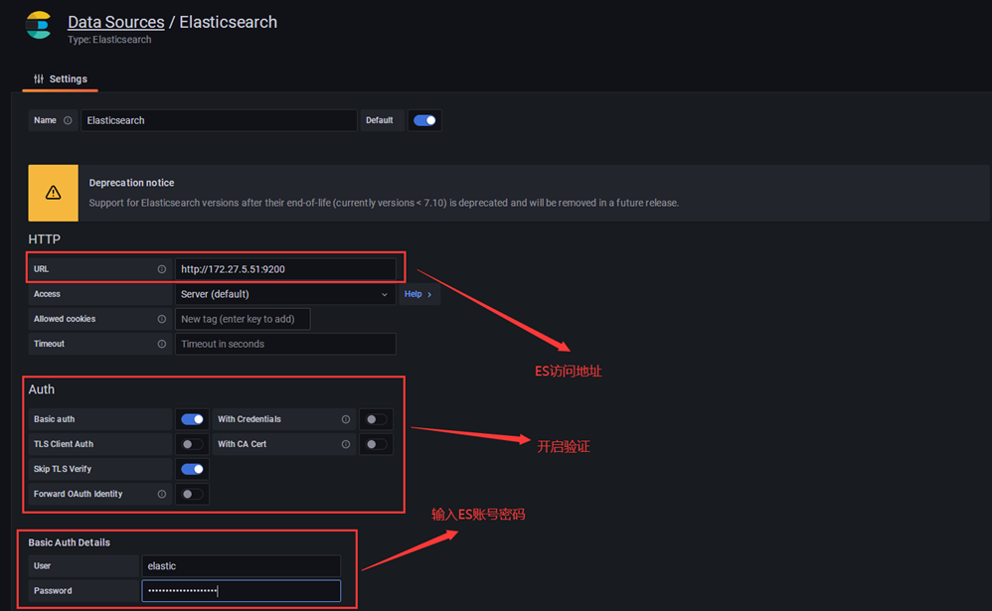Click the Timeout in seconds field
The image size is (992, 611).
coord(285,344)
